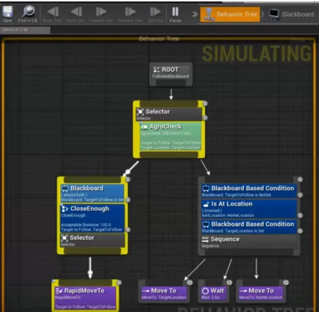Click the Find in CB magnifier icon

(x=28, y=14)
